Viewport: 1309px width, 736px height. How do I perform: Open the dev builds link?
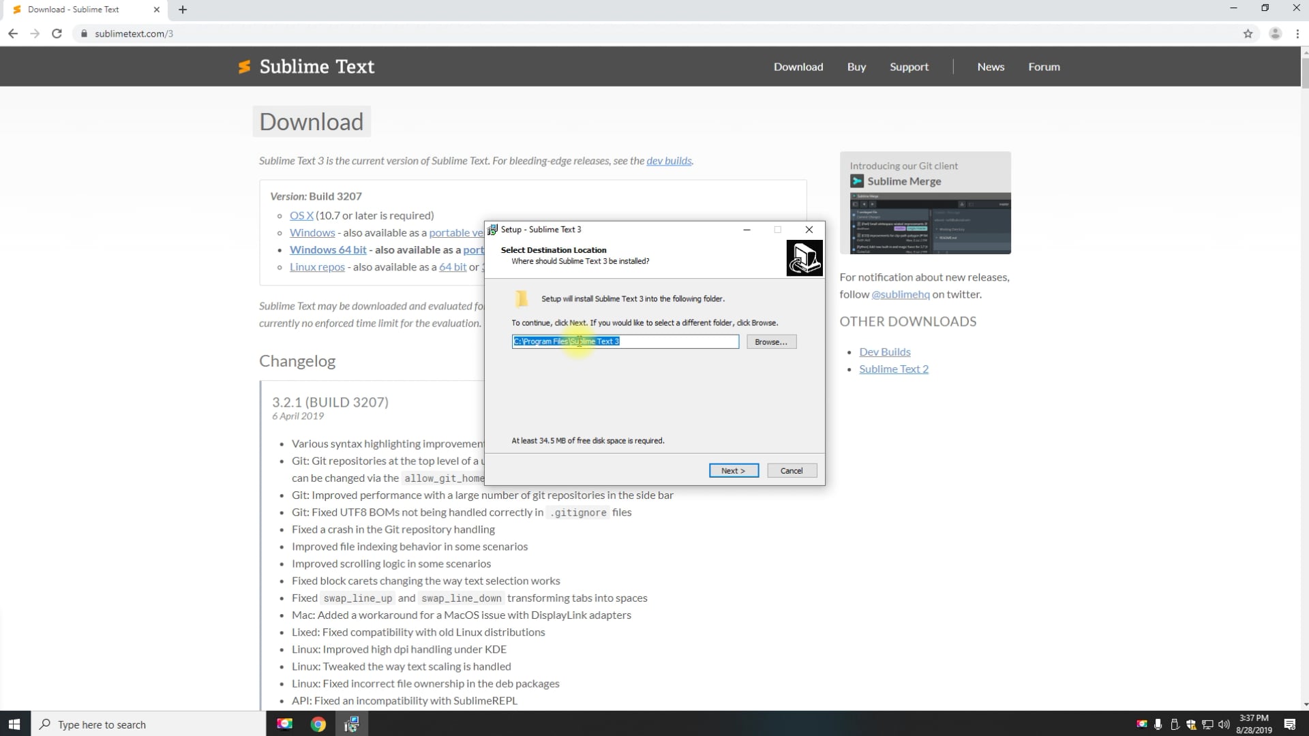click(669, 161)
